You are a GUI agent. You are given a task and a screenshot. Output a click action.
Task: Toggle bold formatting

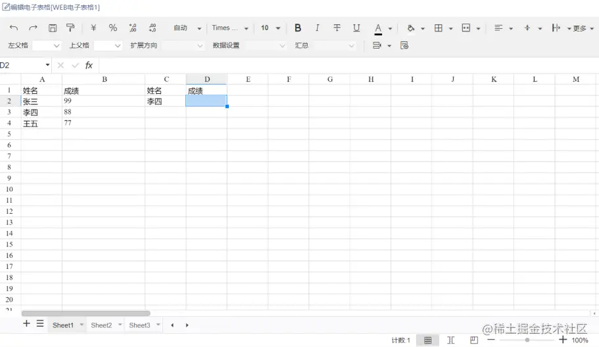(298, 28)
